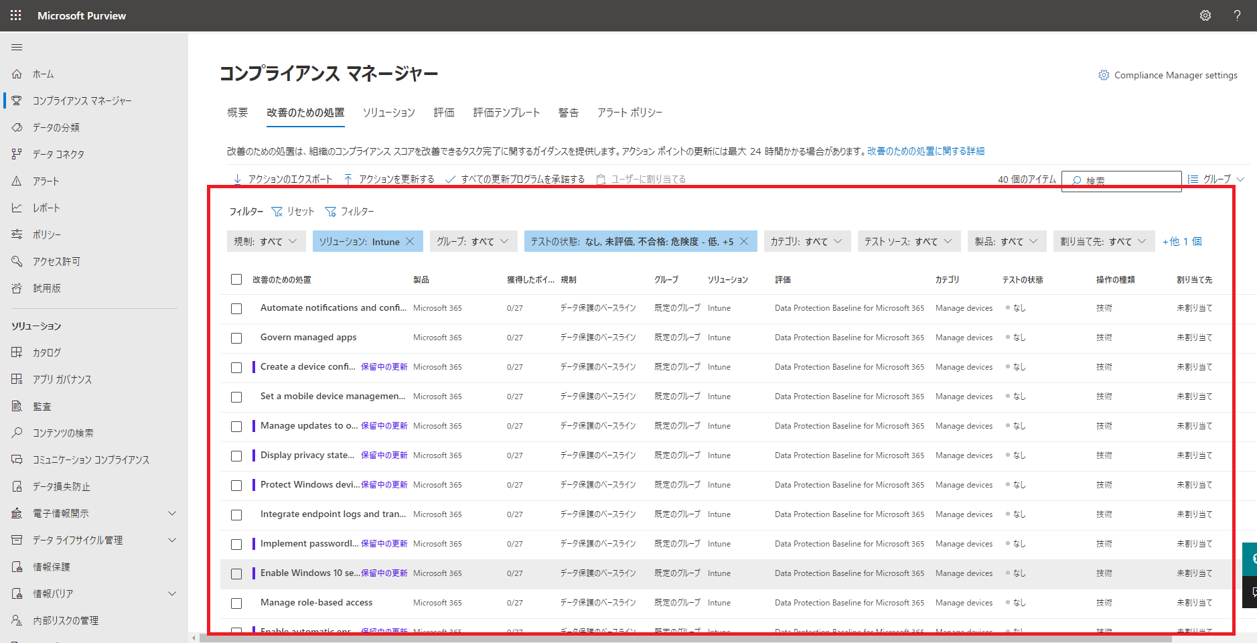The height and width of the screenshot is (643, 1257).
Task: Open 情報保護 lock icon
Action: 17,567
